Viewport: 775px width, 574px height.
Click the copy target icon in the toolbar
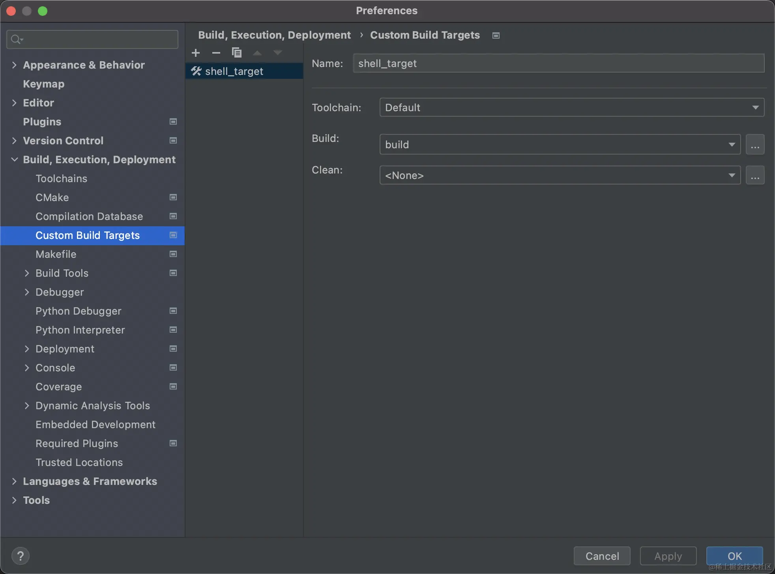(237, 53)
